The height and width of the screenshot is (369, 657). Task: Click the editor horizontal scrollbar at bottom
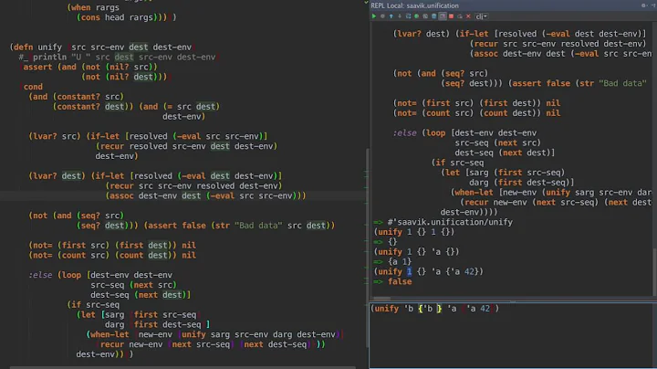pos(182,367)
